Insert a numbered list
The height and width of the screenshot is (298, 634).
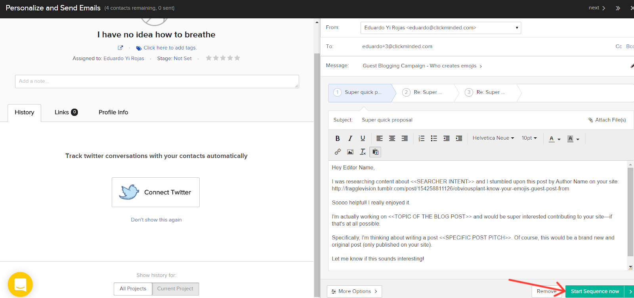point(421,139)
